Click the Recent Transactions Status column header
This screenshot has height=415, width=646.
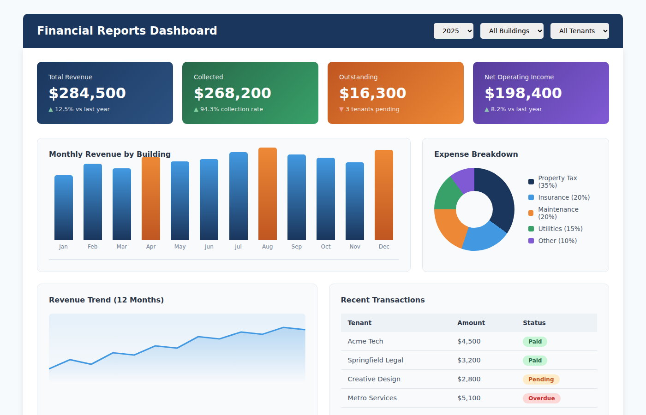click(x=534, y=323)
